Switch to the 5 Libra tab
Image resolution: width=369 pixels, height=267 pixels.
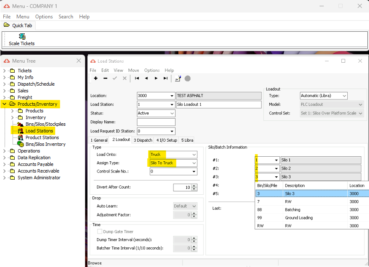coord(187,140)
